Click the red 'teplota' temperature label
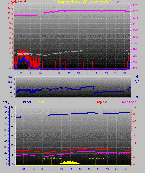Image resolution: width=145 pixels, height=173 pixels. point(102,102)
